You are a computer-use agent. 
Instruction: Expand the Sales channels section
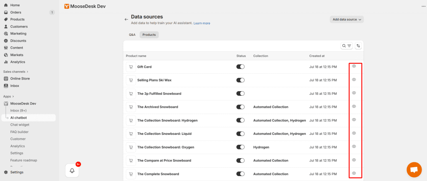[16, 72]
